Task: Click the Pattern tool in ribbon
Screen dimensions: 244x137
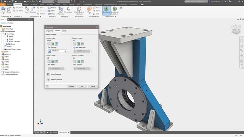Action: coord(52,8)
